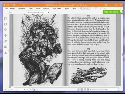Click the Open folder icon in title bar
The height and width of the screenshot is (94, 125).
[x=8, y=5]
